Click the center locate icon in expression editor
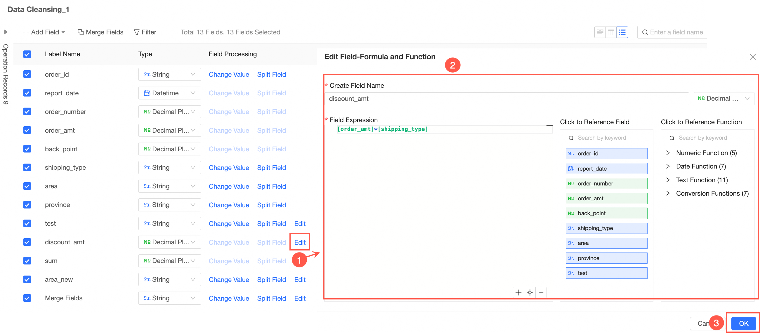Screen dimensions: 760x333 click(530, 292)
